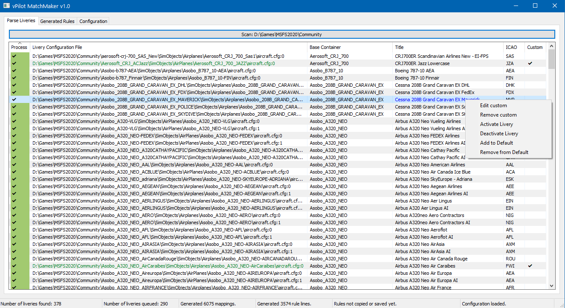565x308 pixels.
Task: Click Airbus A320 Neo Aer Lingus title
Action: [423, 201]
